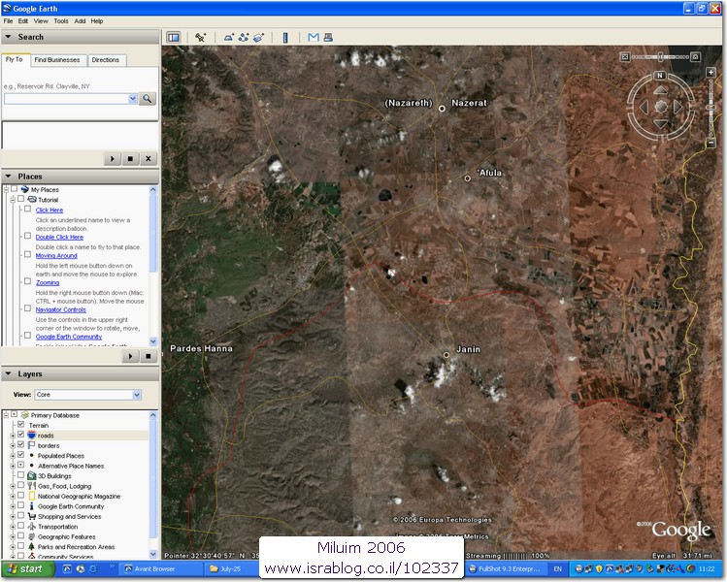Expand the Geographic Features tree node
727x582 pixels.
click(x=13, y=537)
